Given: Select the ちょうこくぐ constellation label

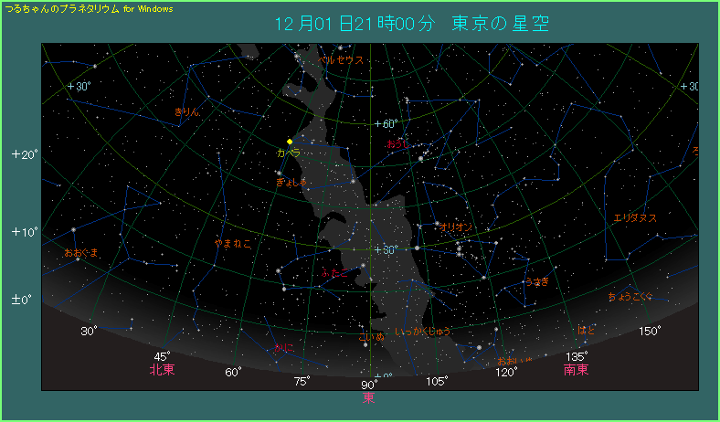Looking at the screenshot, I should [631, 296].
